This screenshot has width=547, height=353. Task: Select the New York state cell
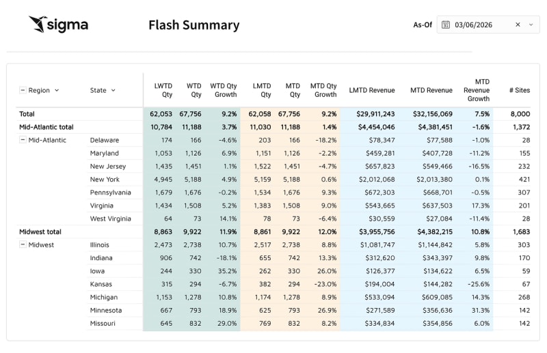click(105, 180)
